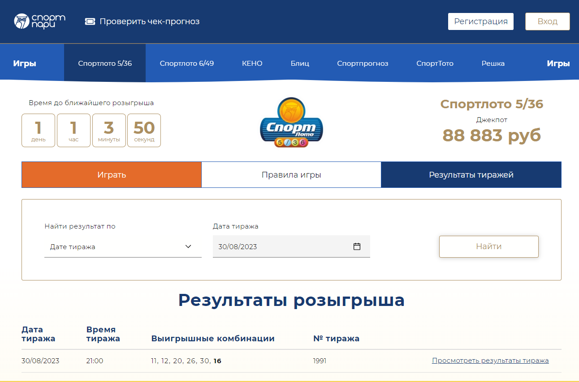Click the Регистрация button

481,21
